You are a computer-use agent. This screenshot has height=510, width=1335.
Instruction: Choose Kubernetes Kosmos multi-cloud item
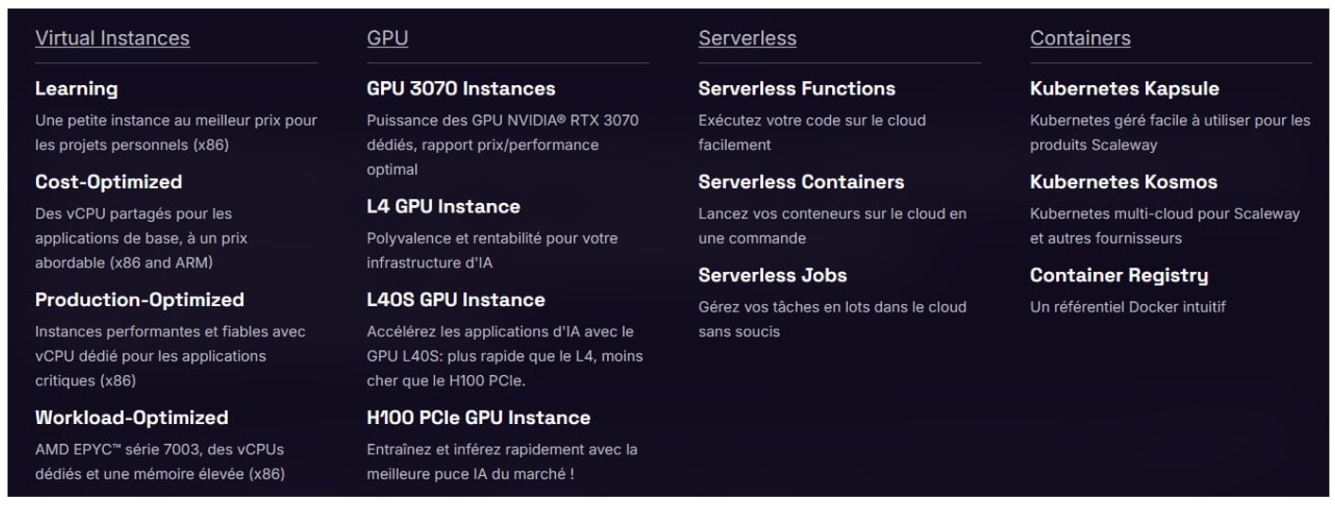[1123, 182]
